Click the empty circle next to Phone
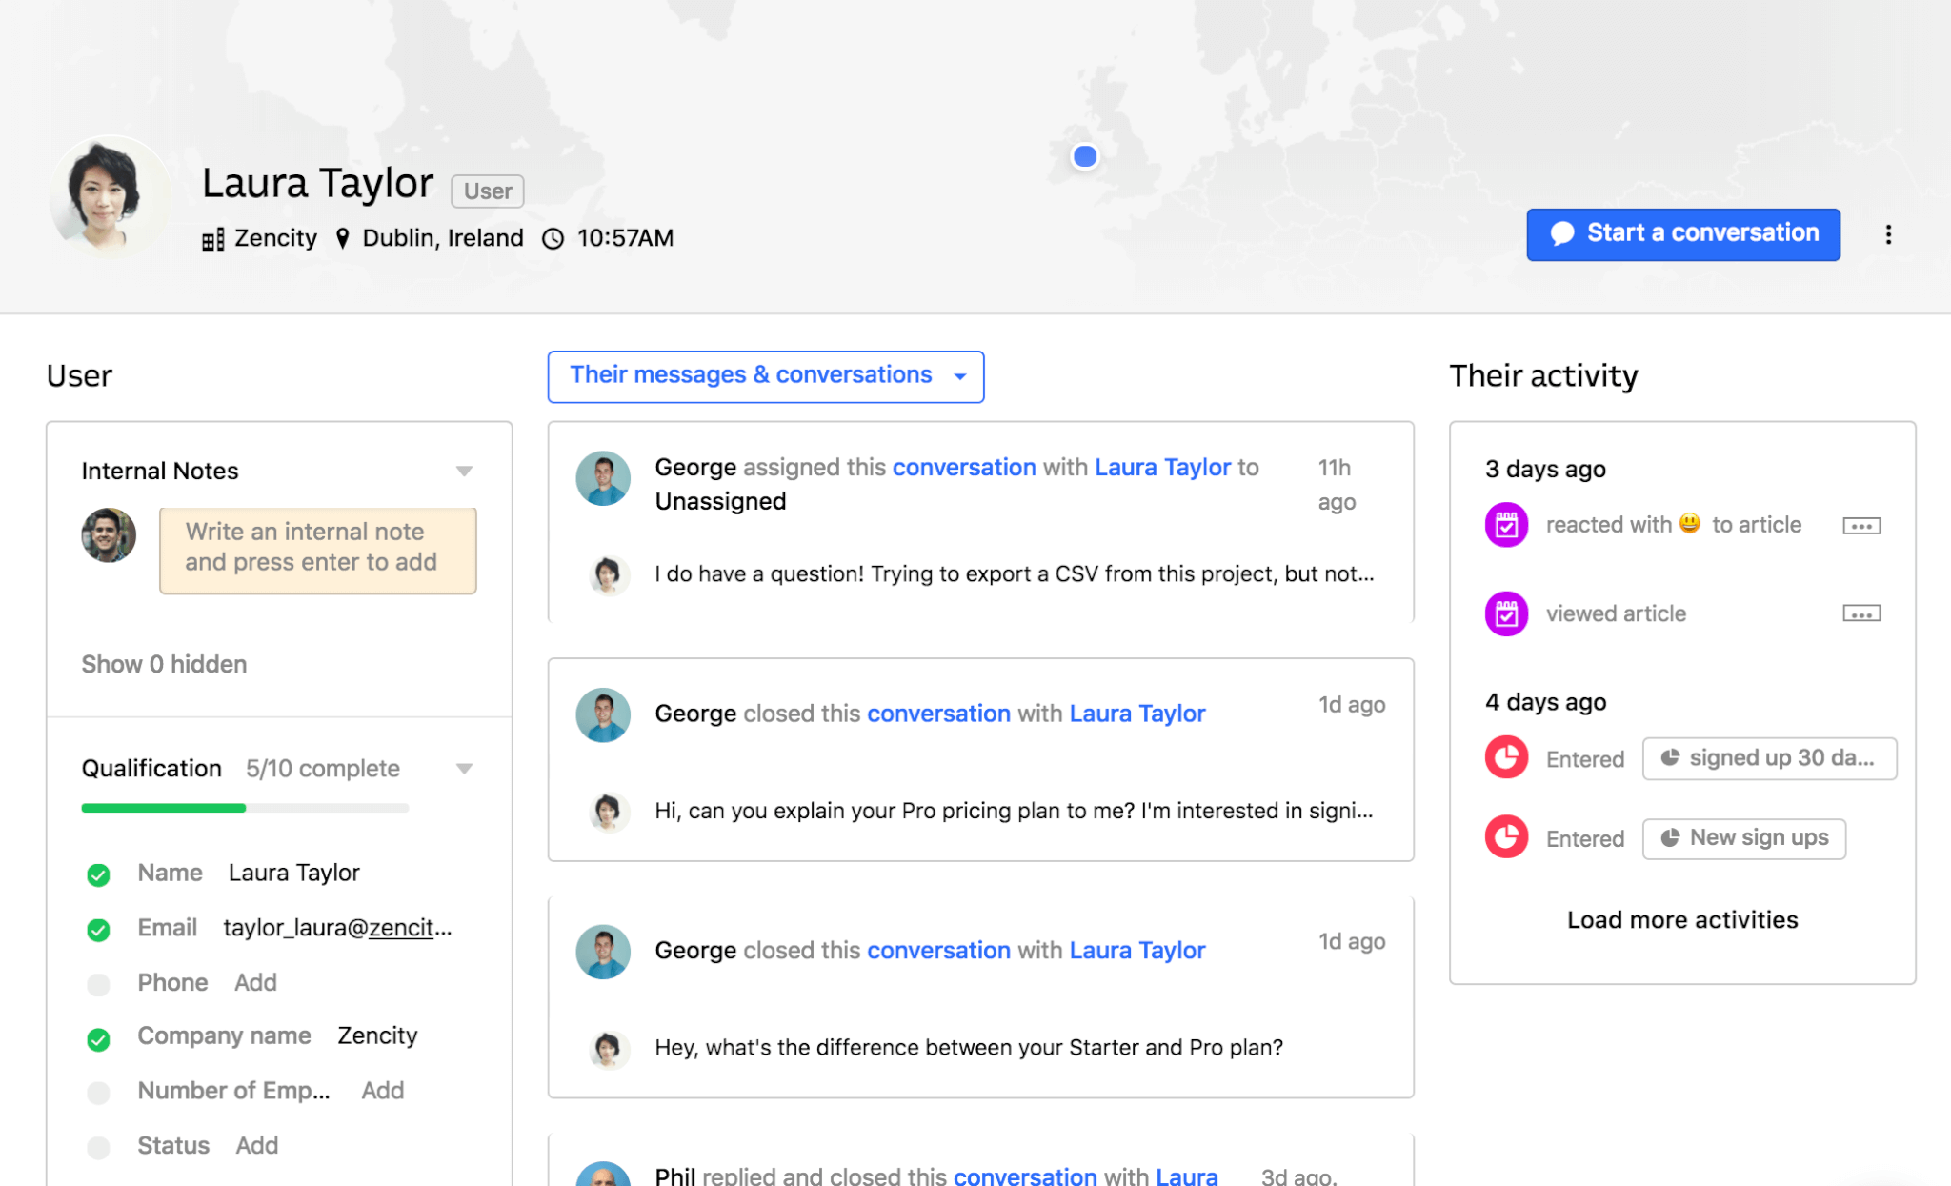The width and height of the screenshot is (1951, 1186). tap(98, 984)
